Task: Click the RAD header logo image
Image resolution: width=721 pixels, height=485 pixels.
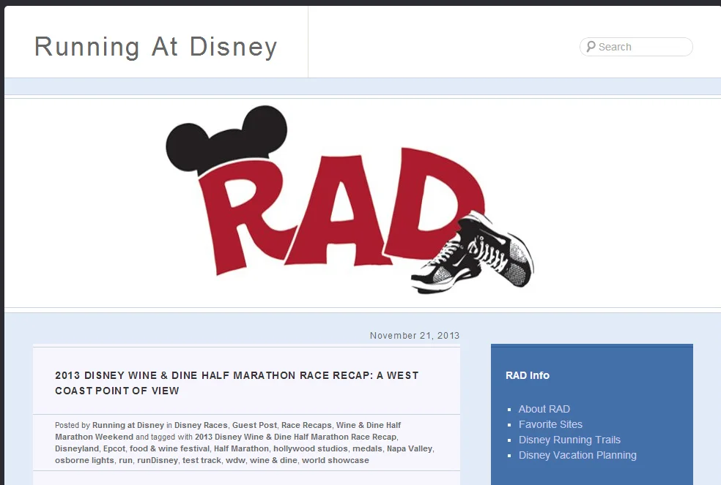Action: [350, 200]
